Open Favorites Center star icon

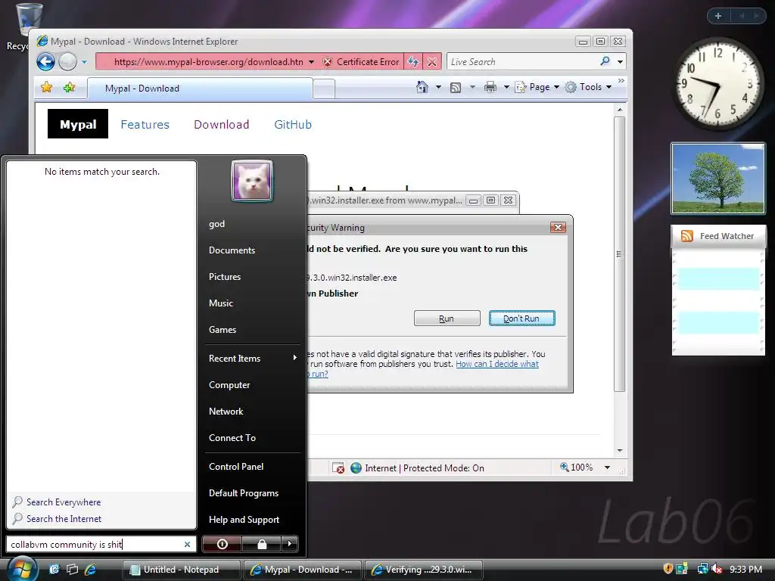tap(46, 88)
